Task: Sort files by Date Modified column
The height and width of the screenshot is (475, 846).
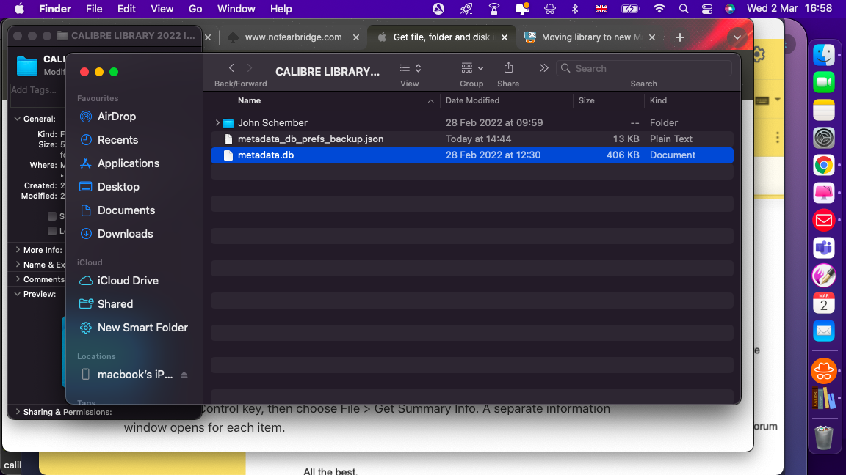Action: 472,100
